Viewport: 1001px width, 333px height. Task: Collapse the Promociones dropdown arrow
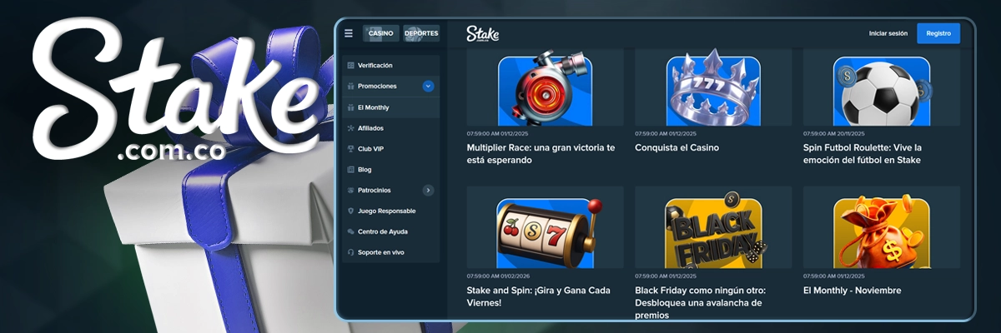428,86
